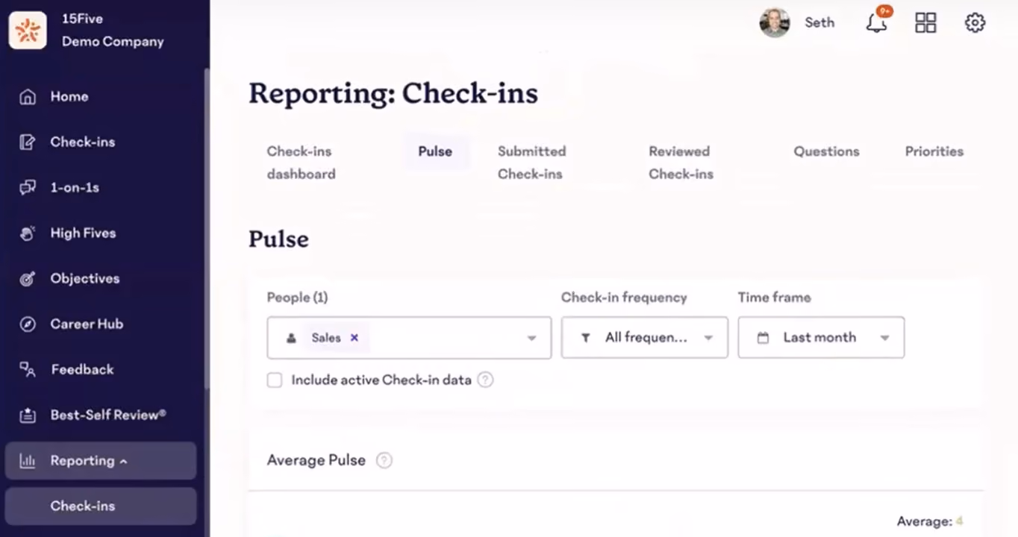Screen dimensions: 1018x537
Task: Click the user name Seth
Action: (819, 22)
